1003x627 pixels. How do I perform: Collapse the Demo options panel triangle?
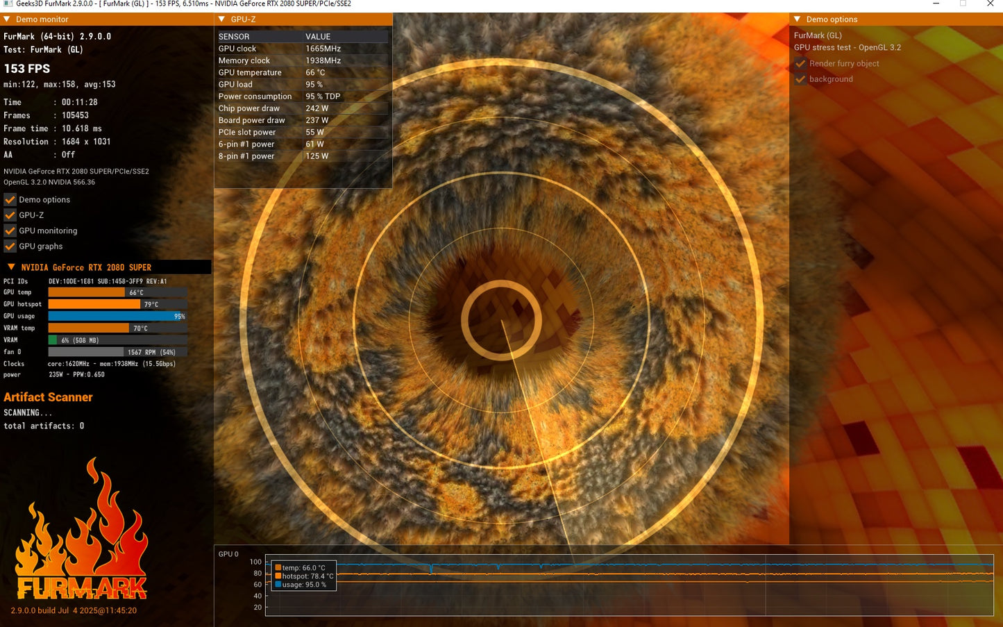tap(798, 19)
